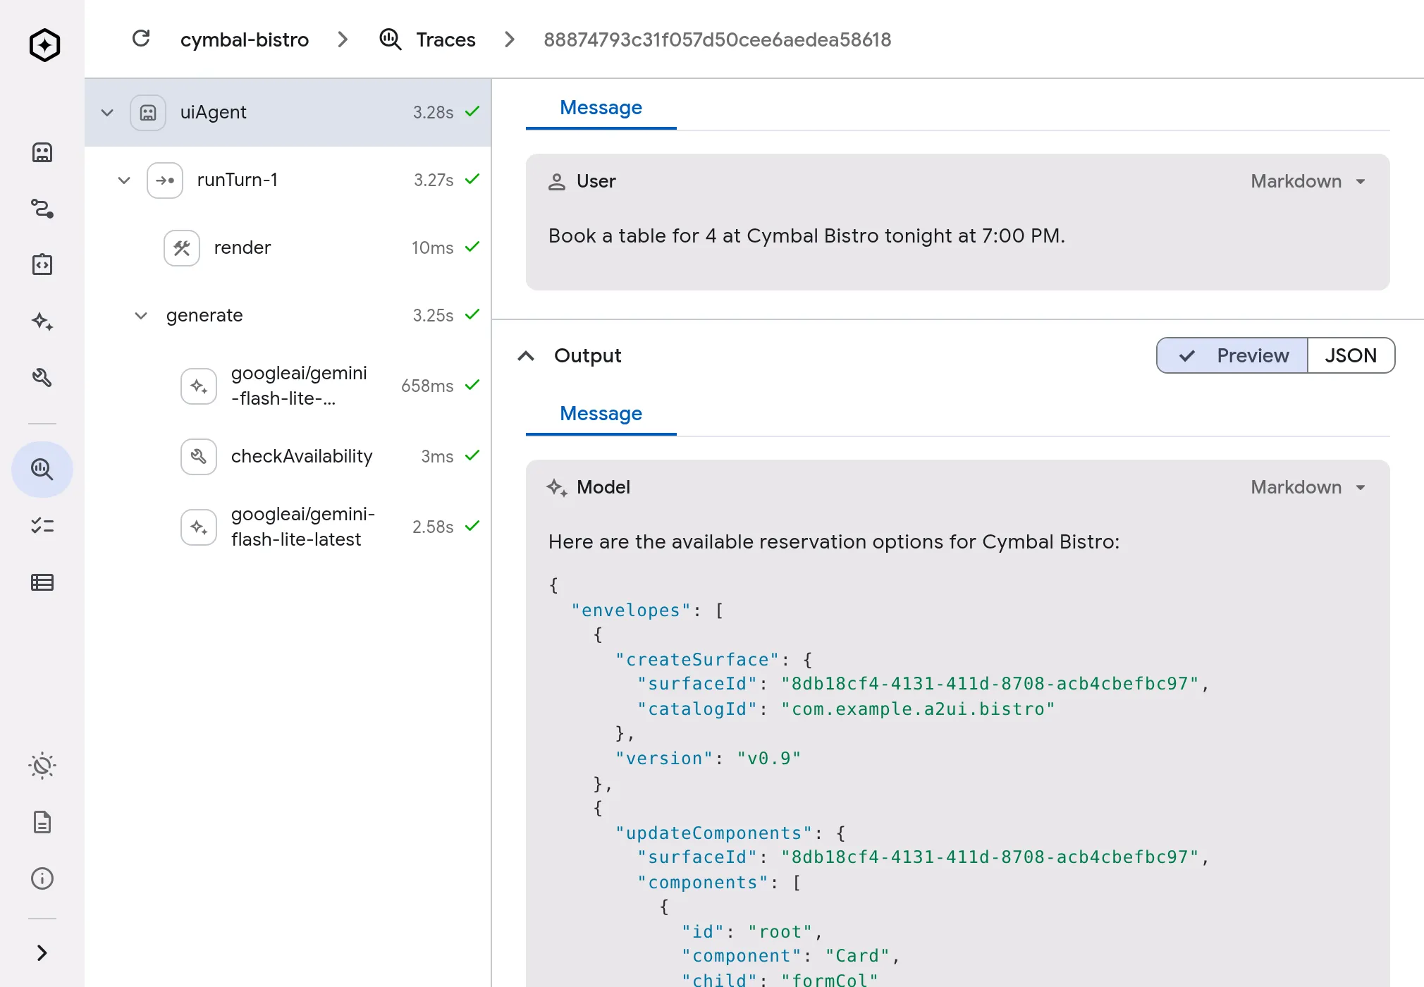This screenshot has height=987, width=1424.
Task: Click the Output section heading
Action: point(587,356)
